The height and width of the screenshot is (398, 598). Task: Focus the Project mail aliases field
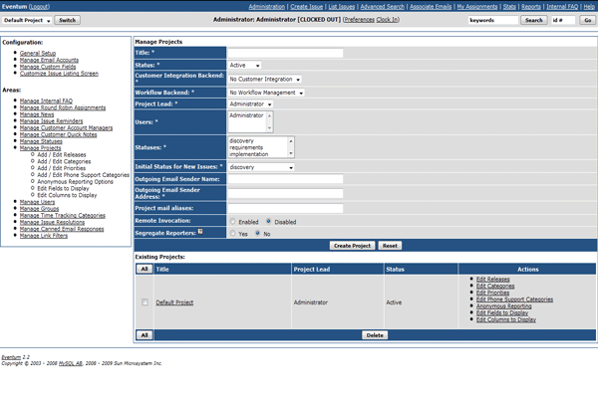click(285, 208)
